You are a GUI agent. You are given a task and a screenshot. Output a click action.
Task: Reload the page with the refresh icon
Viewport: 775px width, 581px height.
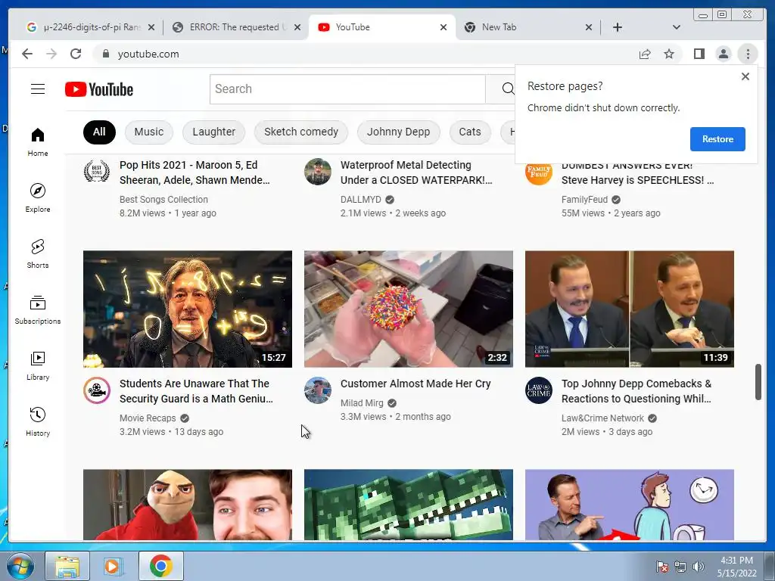coord(76,54)
